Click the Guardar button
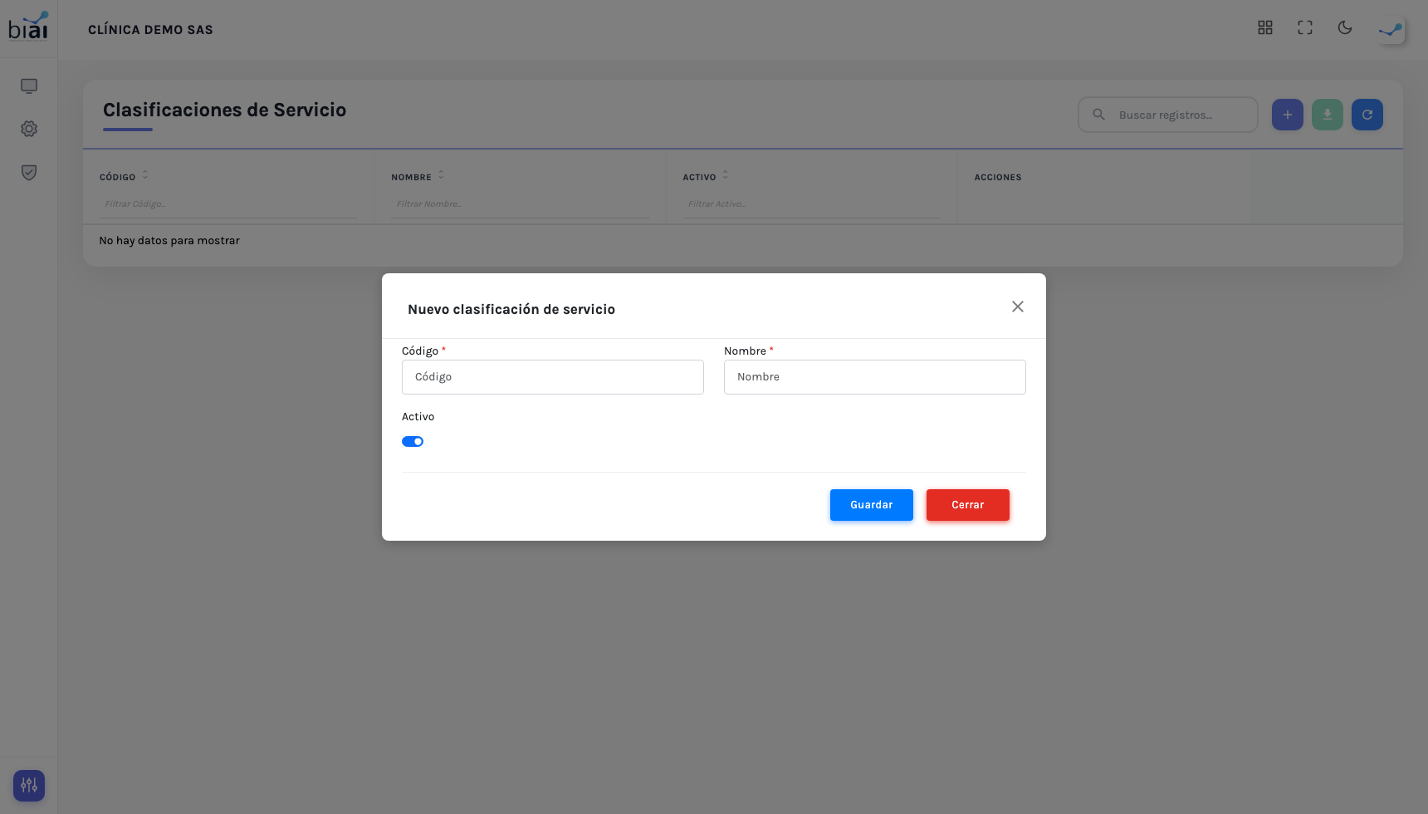 coord(872,505)
